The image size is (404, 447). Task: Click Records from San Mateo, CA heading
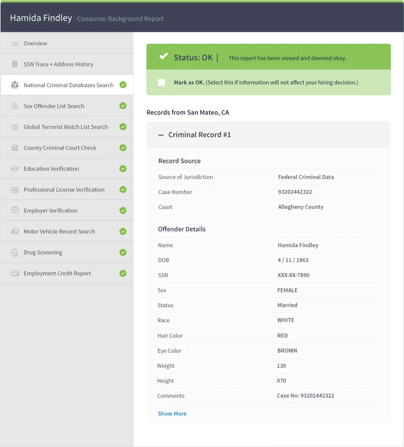[188, 112]
